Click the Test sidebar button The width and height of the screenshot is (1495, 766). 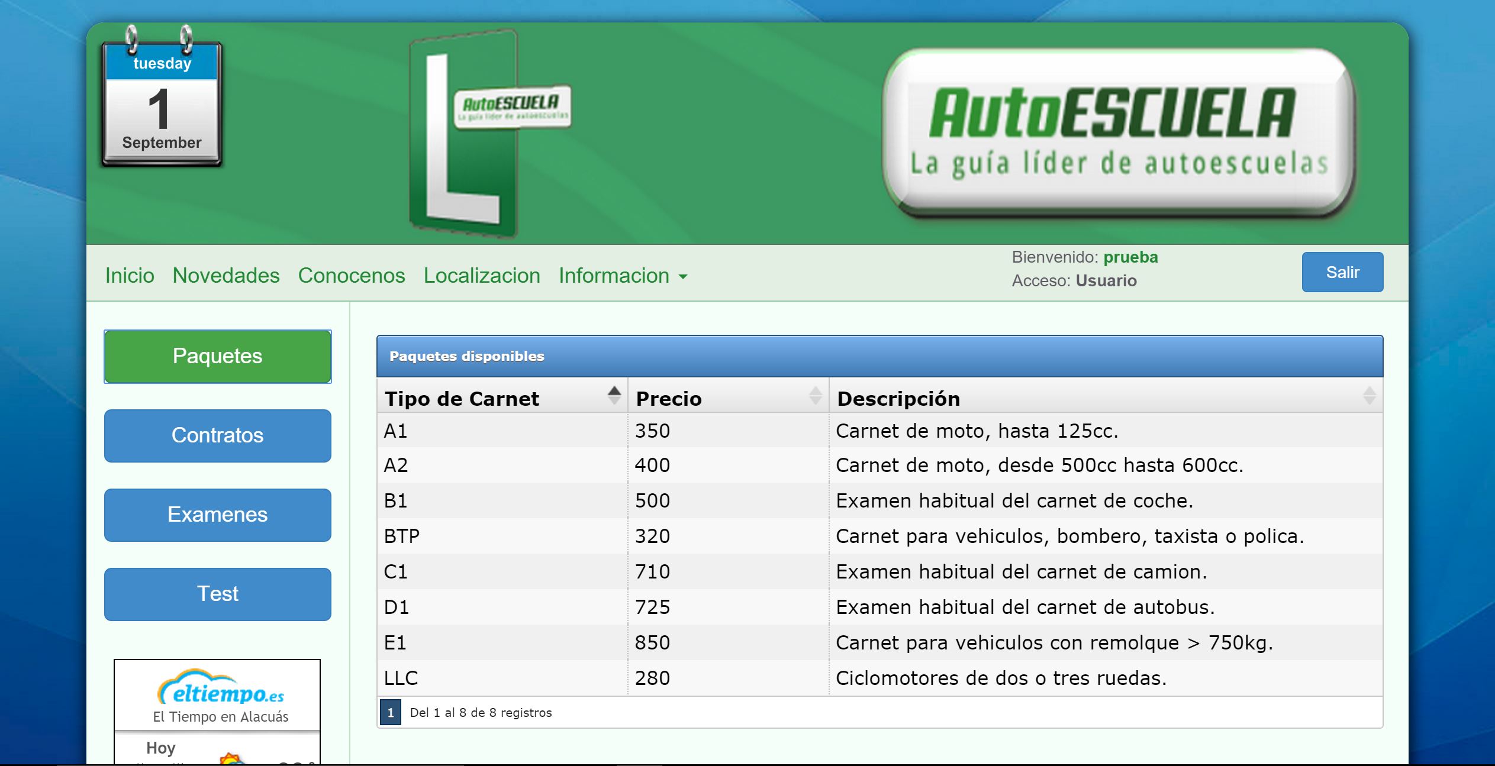click(218, 594)
